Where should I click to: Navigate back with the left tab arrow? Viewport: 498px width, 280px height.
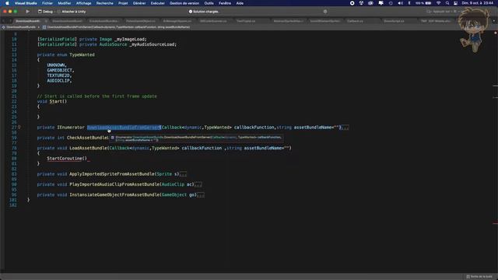coord(3,21)
